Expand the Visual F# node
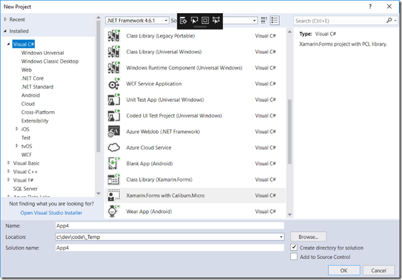402x280 pixels. (9, 180)
